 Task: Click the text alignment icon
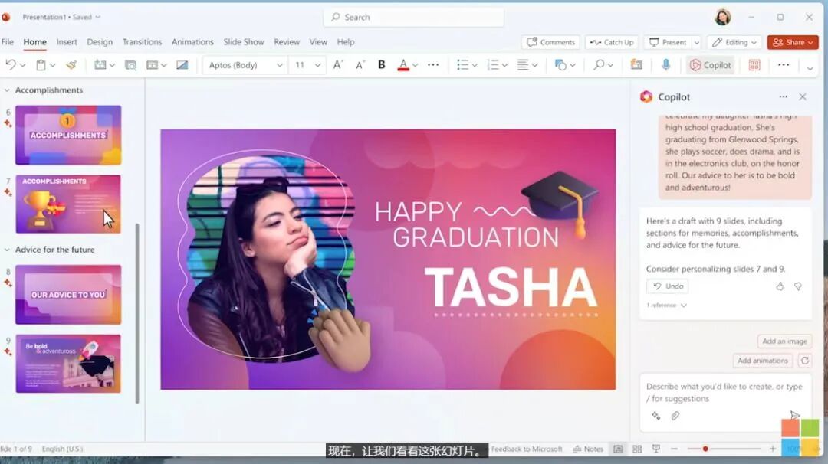[523, 65]
